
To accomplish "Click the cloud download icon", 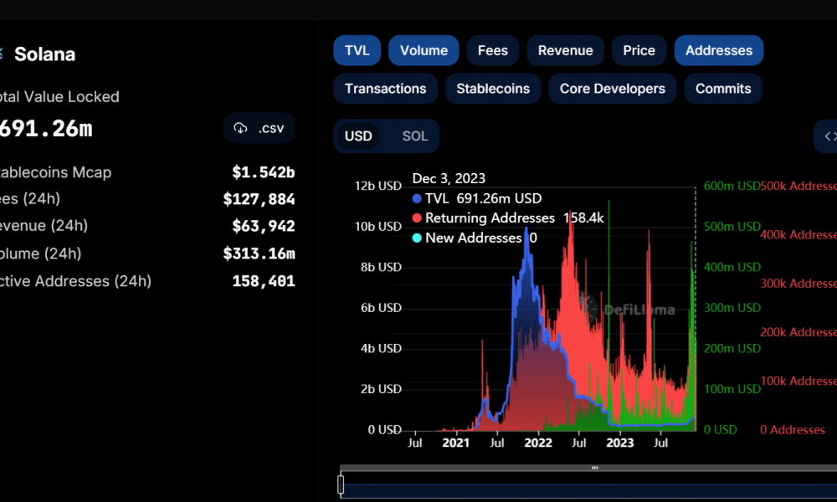I will pos(240,128).
